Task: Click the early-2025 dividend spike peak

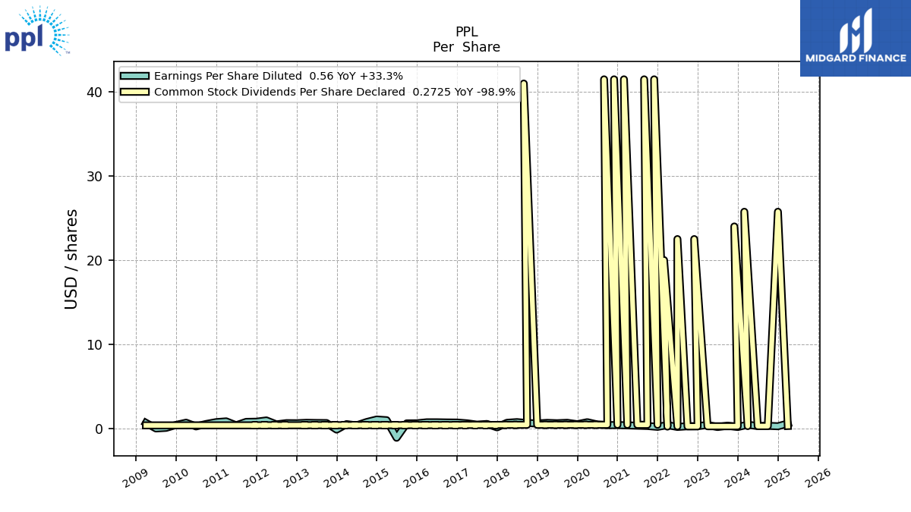Action: 777,210
